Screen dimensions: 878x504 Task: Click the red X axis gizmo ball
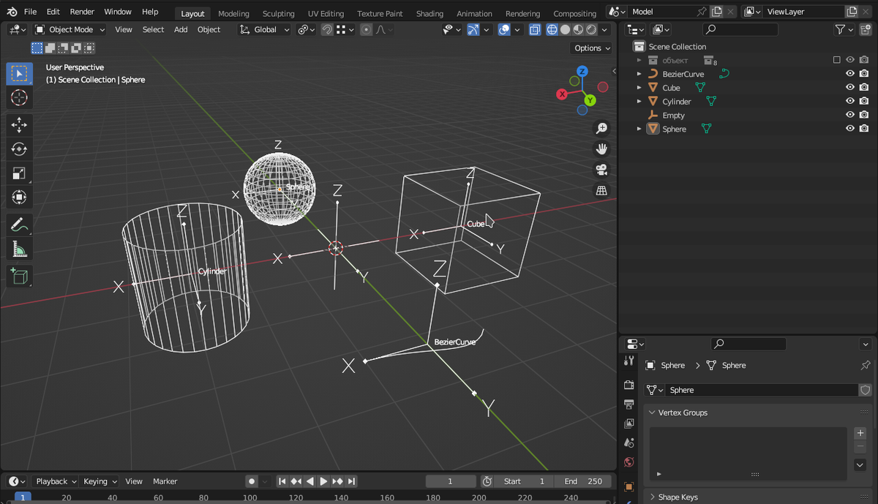(x=562, y=94)
